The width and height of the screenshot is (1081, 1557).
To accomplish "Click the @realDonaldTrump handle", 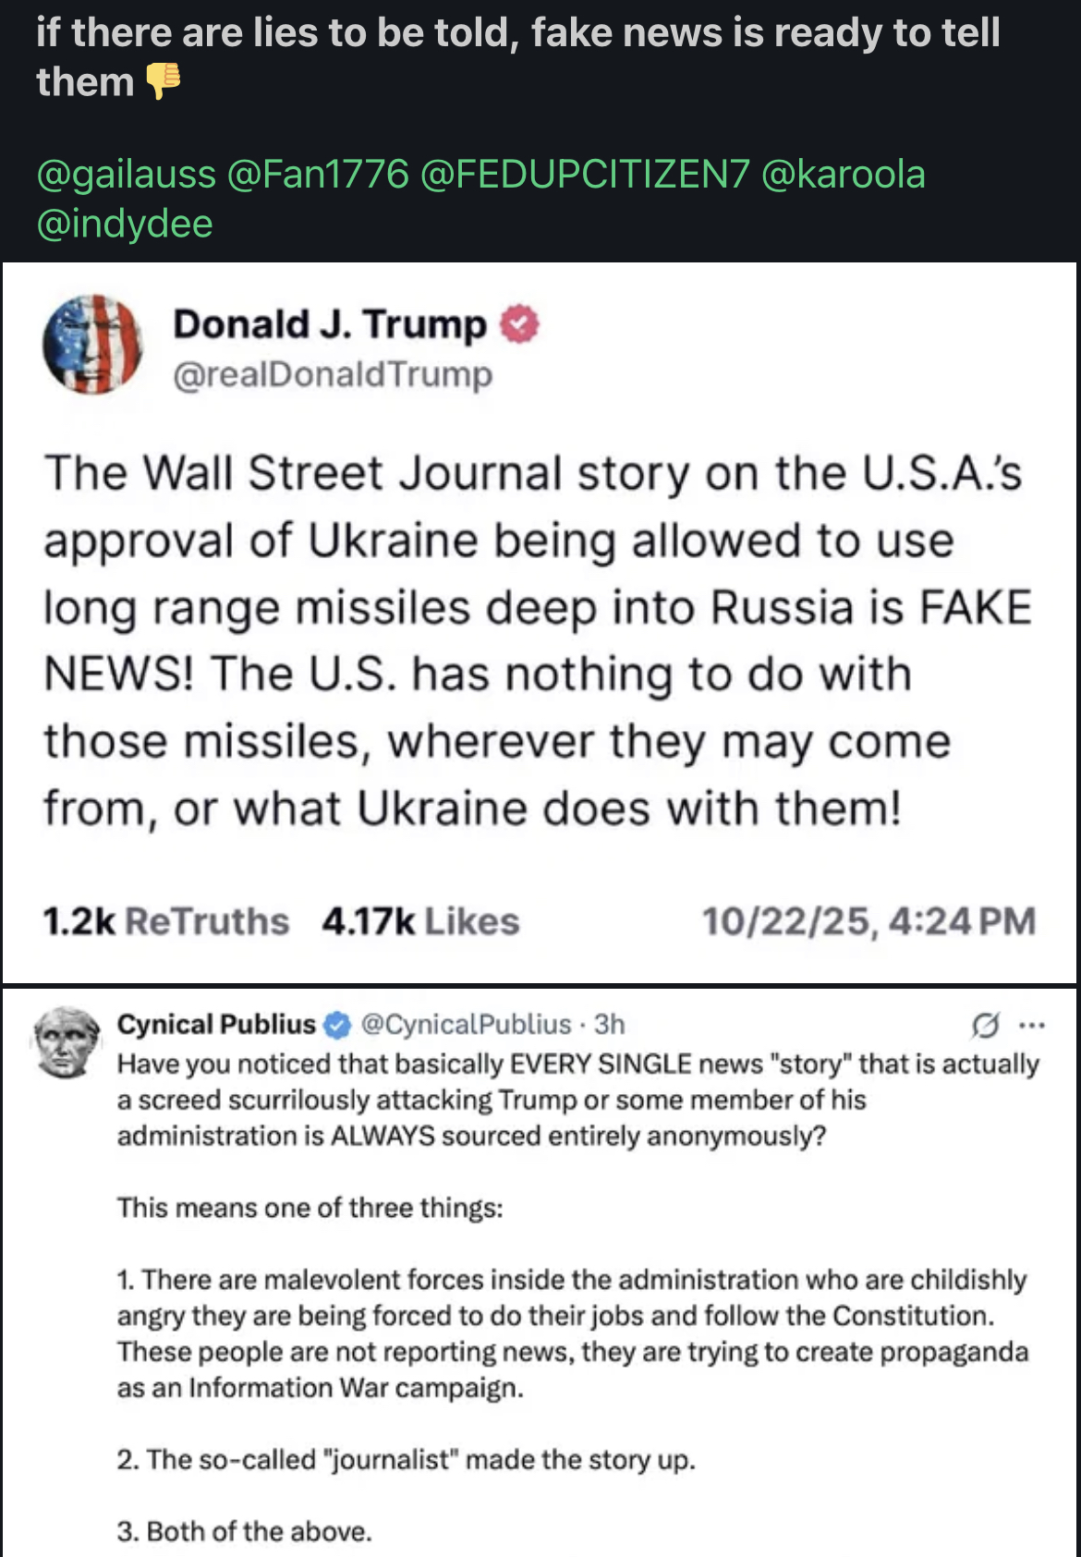I will coord(333,374).
